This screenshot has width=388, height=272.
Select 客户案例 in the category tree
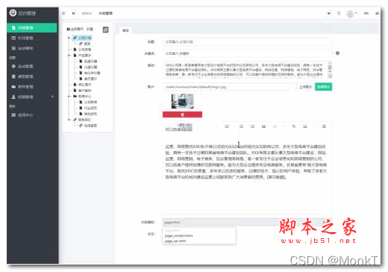[85, 91]
